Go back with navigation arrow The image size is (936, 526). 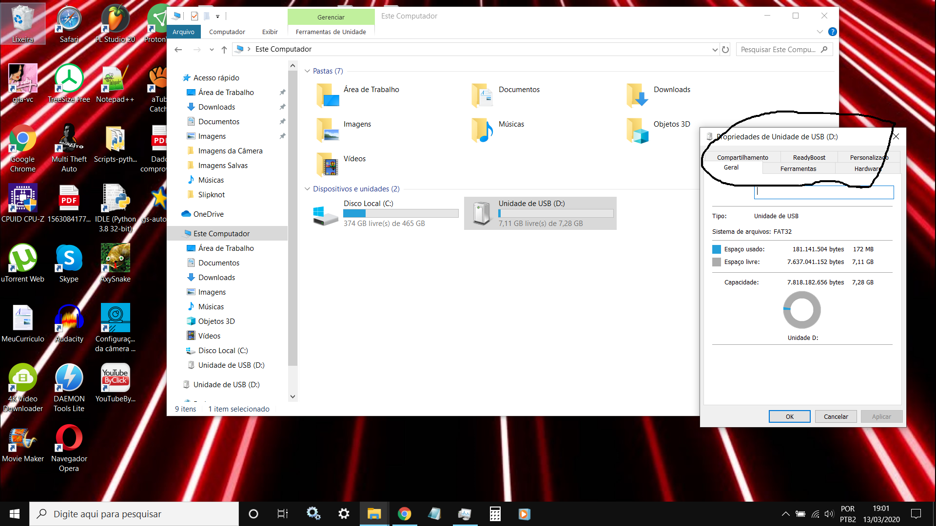tap(178, 49)
